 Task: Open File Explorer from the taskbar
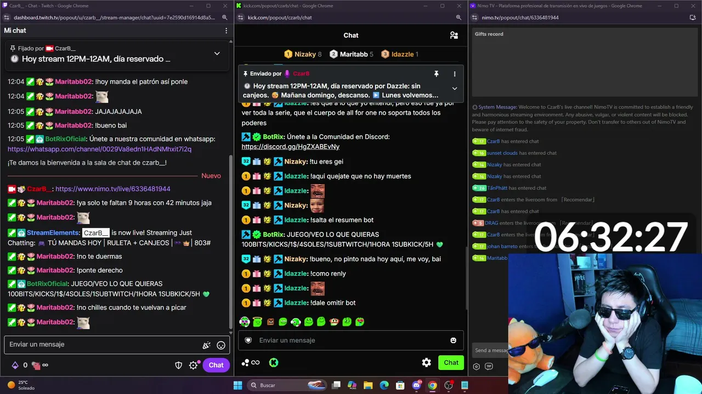click(x=368, y=385)
